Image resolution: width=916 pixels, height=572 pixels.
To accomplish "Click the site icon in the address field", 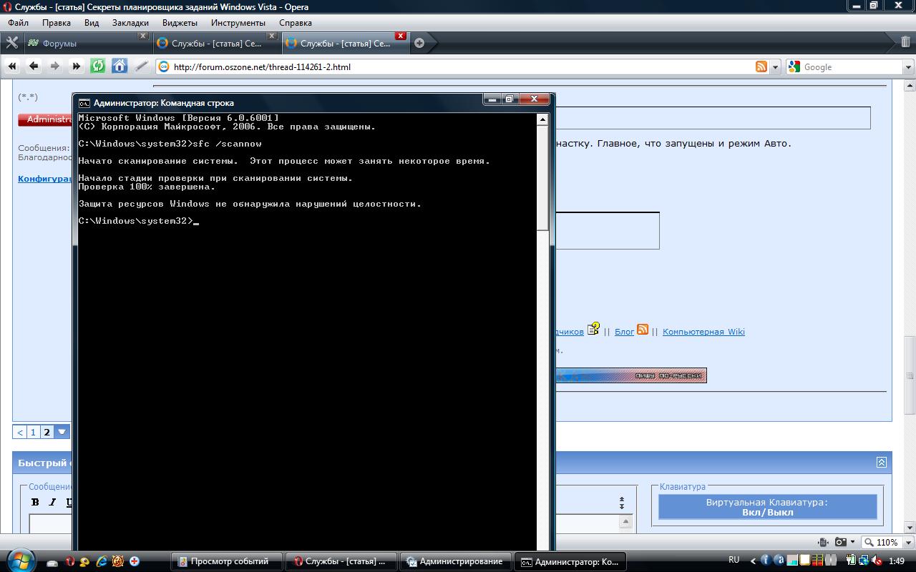I will coord(164,66).
